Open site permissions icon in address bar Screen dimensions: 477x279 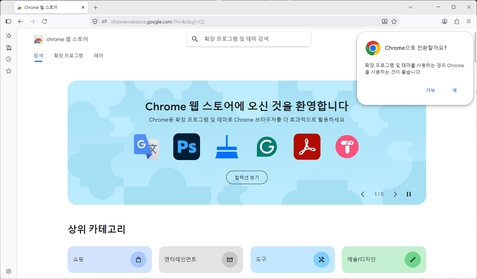pyautogui.click(x=104, y=22)
